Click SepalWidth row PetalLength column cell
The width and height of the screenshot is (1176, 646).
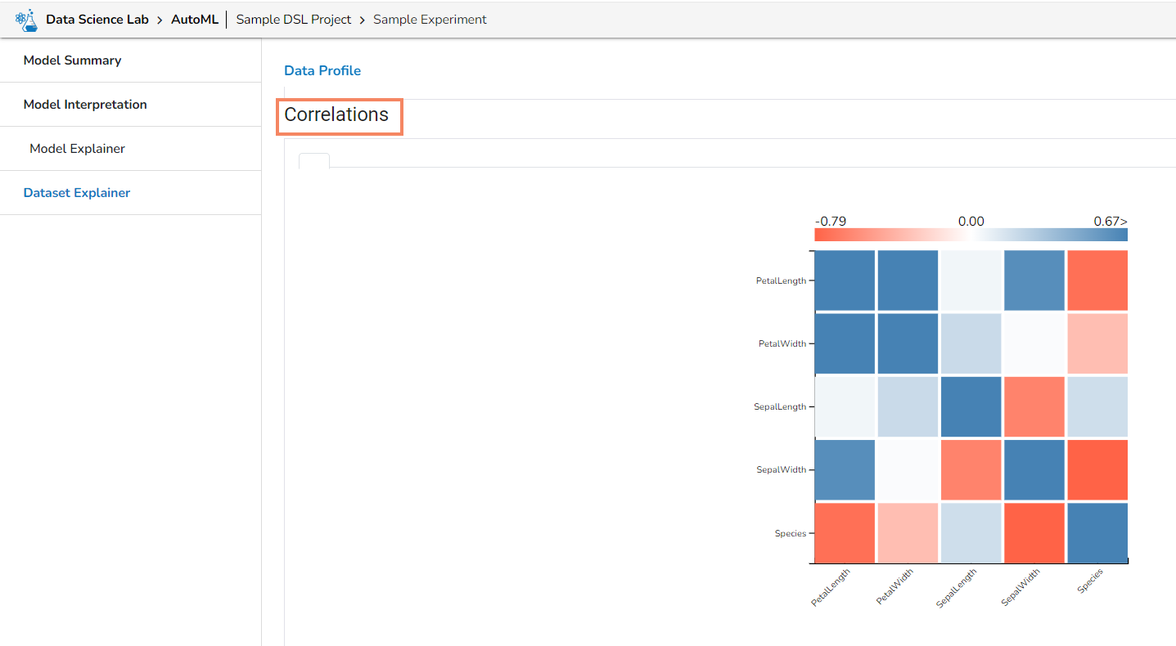[845, 470]
